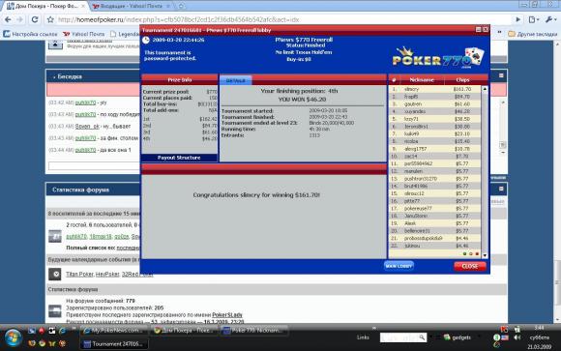Click the Go play-arrow at address bar end
561x351 pixels.
(x=517, y=19)
